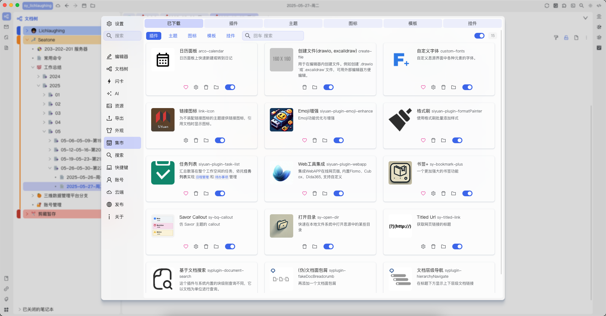
Task: Collapse the 05 month folder in the tree
Action: 44,131
